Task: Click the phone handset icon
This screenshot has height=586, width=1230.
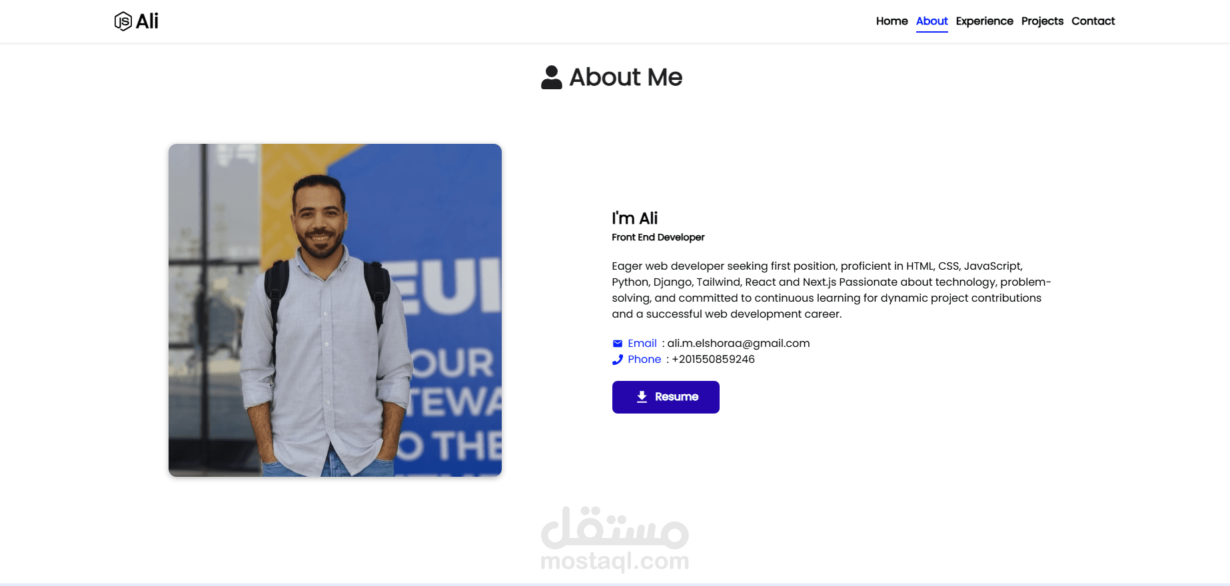Action: click(617, 360)
